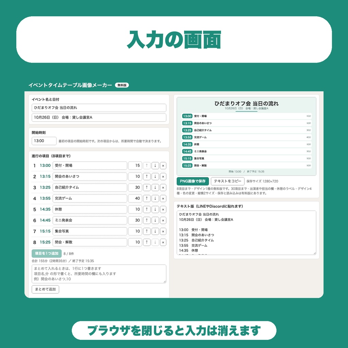Click 進行の項目(8項目まで) heading
Screen dimensions: 348x348
(x=51, y=156)
